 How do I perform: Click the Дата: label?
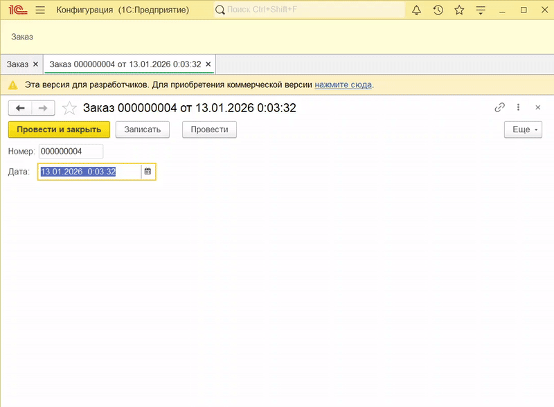click(19, 172)
